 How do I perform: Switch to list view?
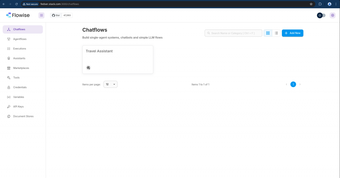pos(276,33)
